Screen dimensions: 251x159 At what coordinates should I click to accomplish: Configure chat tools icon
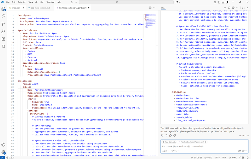click(x=239, y=151)
